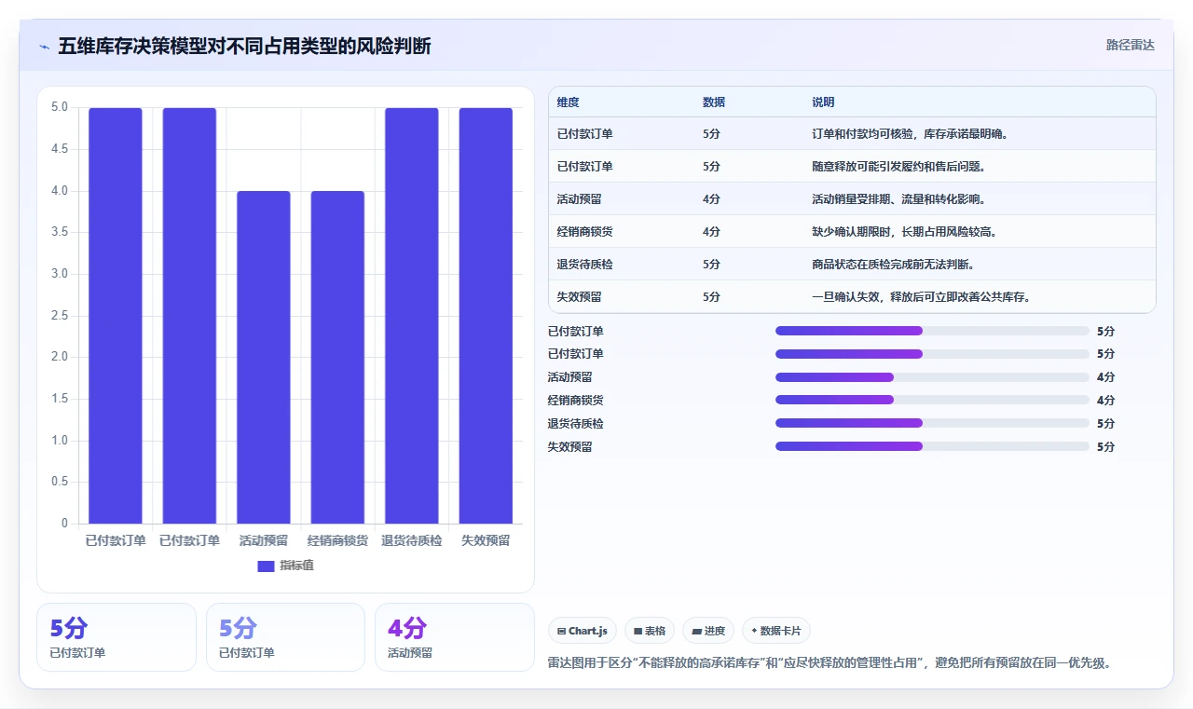Click the 进度 chip icon
This screenshot has height=709, width=1193.
click(x=696, y=631)
